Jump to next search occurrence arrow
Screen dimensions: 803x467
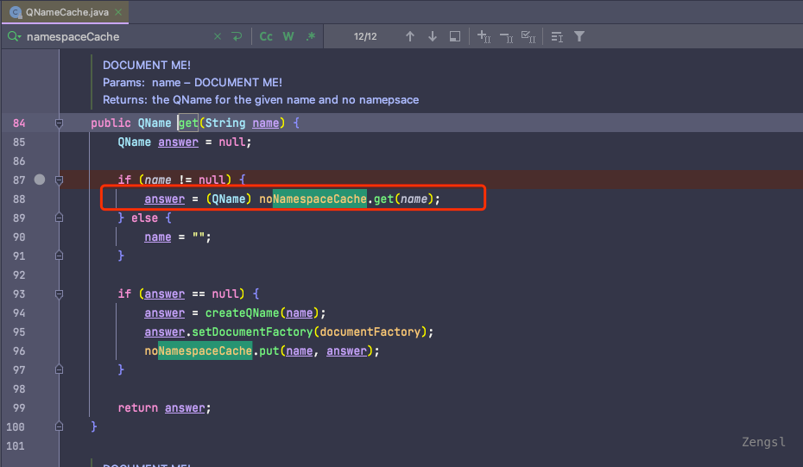(x=433, y=36)
